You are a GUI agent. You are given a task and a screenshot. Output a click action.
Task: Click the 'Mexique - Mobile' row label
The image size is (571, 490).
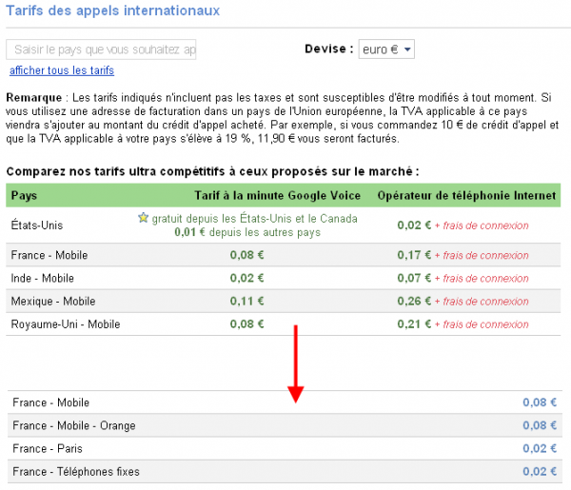(53, 301)
